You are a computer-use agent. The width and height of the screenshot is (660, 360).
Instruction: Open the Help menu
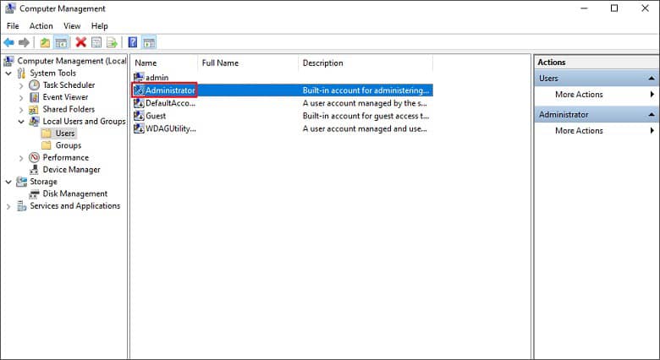tap(100, 26)
